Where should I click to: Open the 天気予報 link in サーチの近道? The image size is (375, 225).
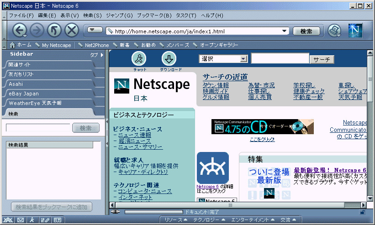(350, 97)
